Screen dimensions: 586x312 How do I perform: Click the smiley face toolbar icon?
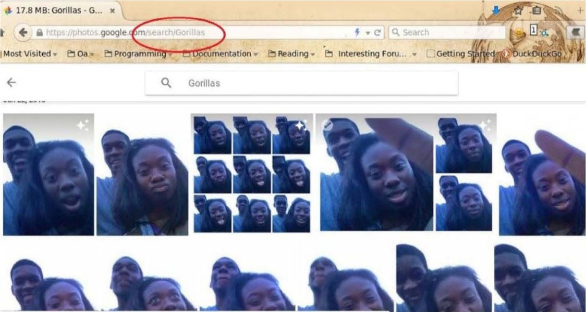(x=518, y=31)
